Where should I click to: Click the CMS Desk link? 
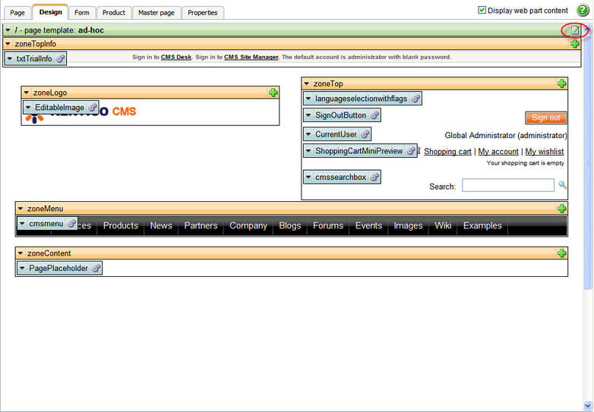(176, 57)
